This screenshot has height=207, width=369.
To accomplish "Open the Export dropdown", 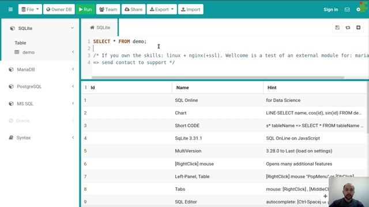I will (x=161, y=9).
